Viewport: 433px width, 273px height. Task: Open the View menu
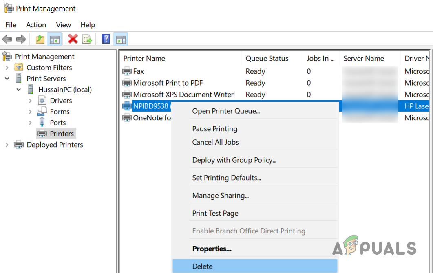[x=64, y=25]
